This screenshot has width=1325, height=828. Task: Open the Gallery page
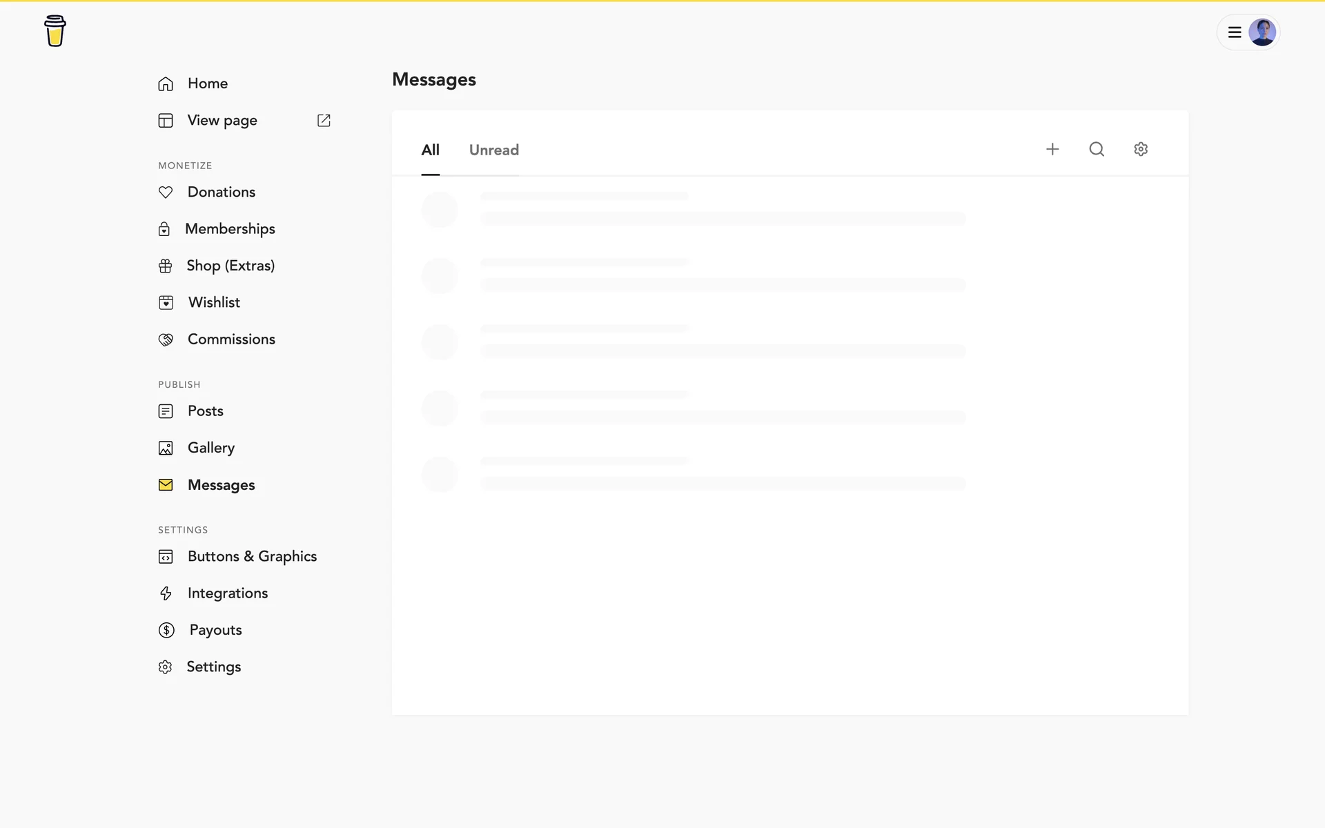[x=210, y=448]
